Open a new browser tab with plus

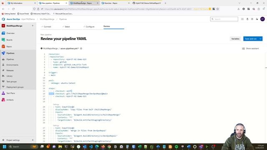coord(165,3)
